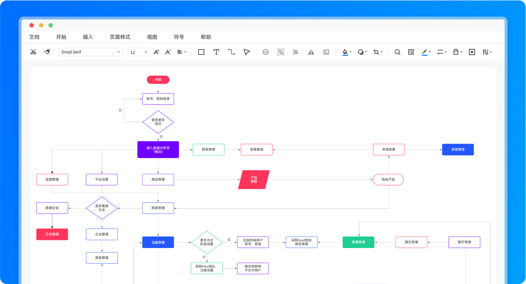Switch to the 插入 menu

[87, 37]
